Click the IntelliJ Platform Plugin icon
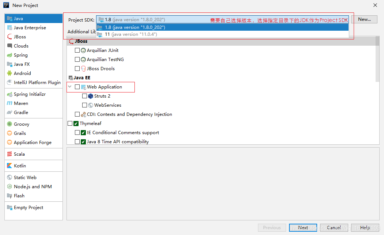This screenshot has width=384, height=235. (9, 82)
